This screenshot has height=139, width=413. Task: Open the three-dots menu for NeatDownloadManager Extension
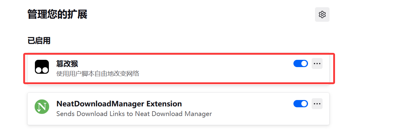[317, 104]
